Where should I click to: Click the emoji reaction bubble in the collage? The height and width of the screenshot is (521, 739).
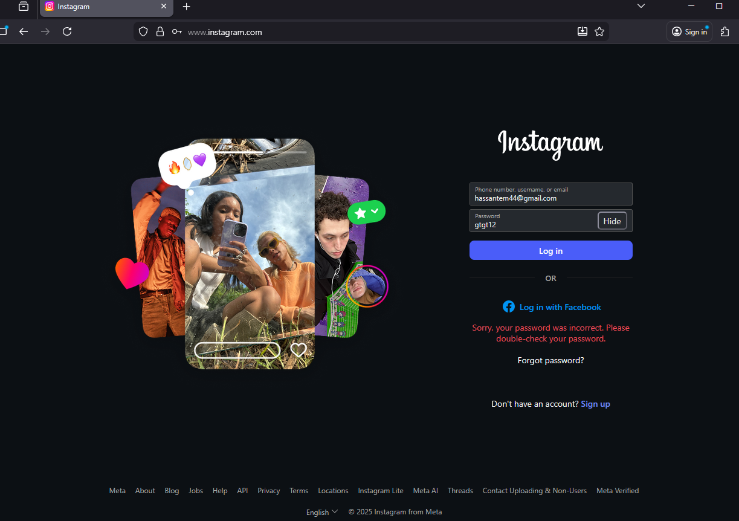point(187,164)
